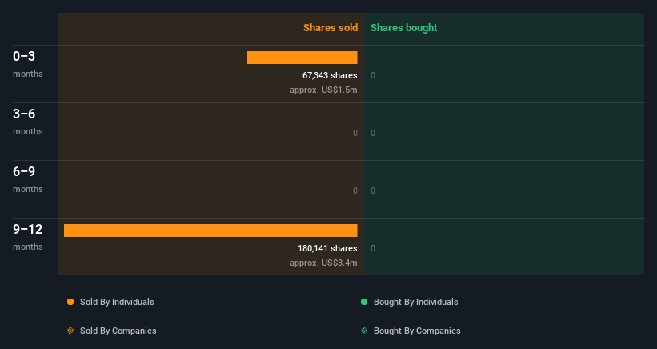Viewport: 657px width, 349px height.
Task: Select the 9–12 months orange sold bar
Action: [210, 231]
